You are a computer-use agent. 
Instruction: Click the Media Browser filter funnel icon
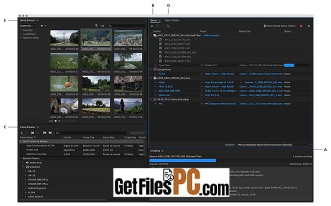tap(96, 26)
